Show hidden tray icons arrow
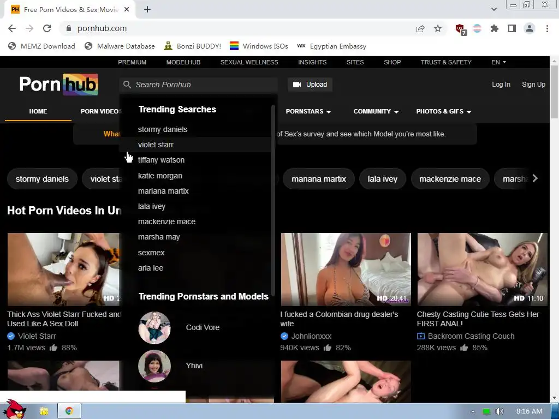 coord(473,411)
